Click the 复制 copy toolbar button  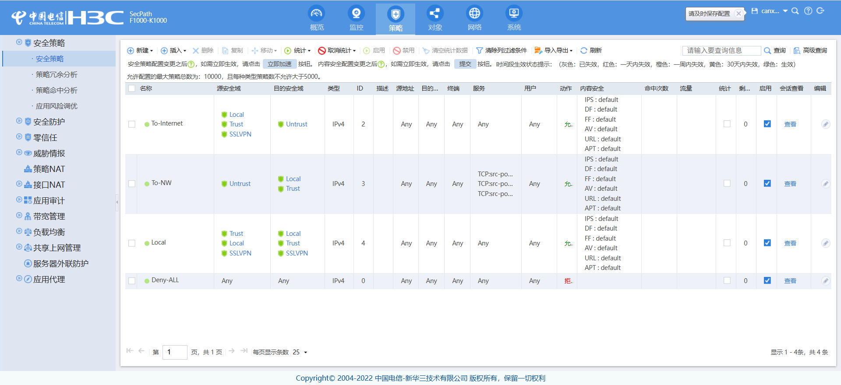[232, 51]
